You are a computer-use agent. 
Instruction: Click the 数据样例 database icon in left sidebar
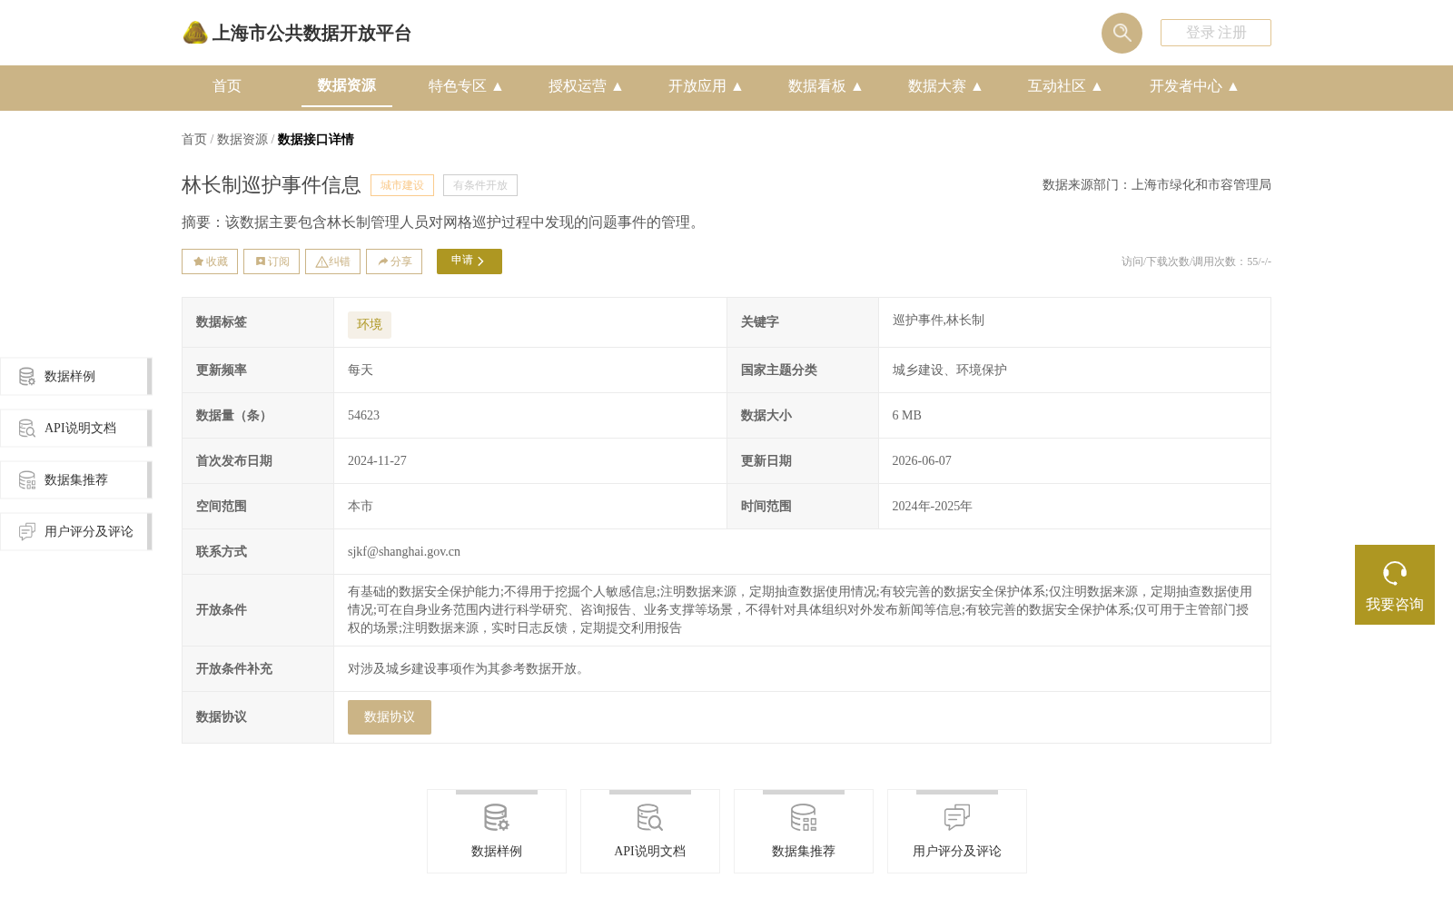tap(27, 376)
